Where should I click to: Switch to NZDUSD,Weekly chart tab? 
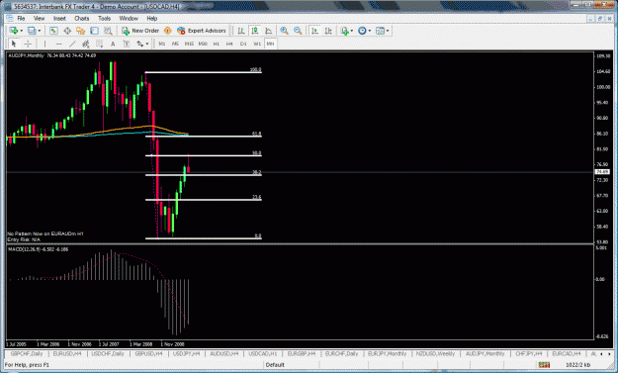click(435, 353)
